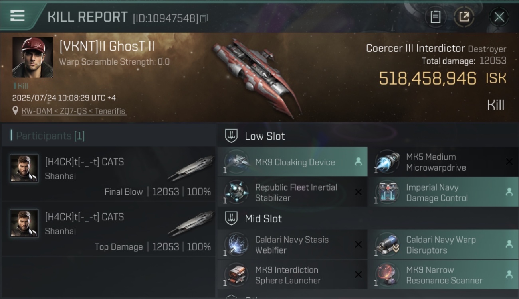519x299 pixels.
Task: Close the kill report window
Action: [x=499, y=17]
